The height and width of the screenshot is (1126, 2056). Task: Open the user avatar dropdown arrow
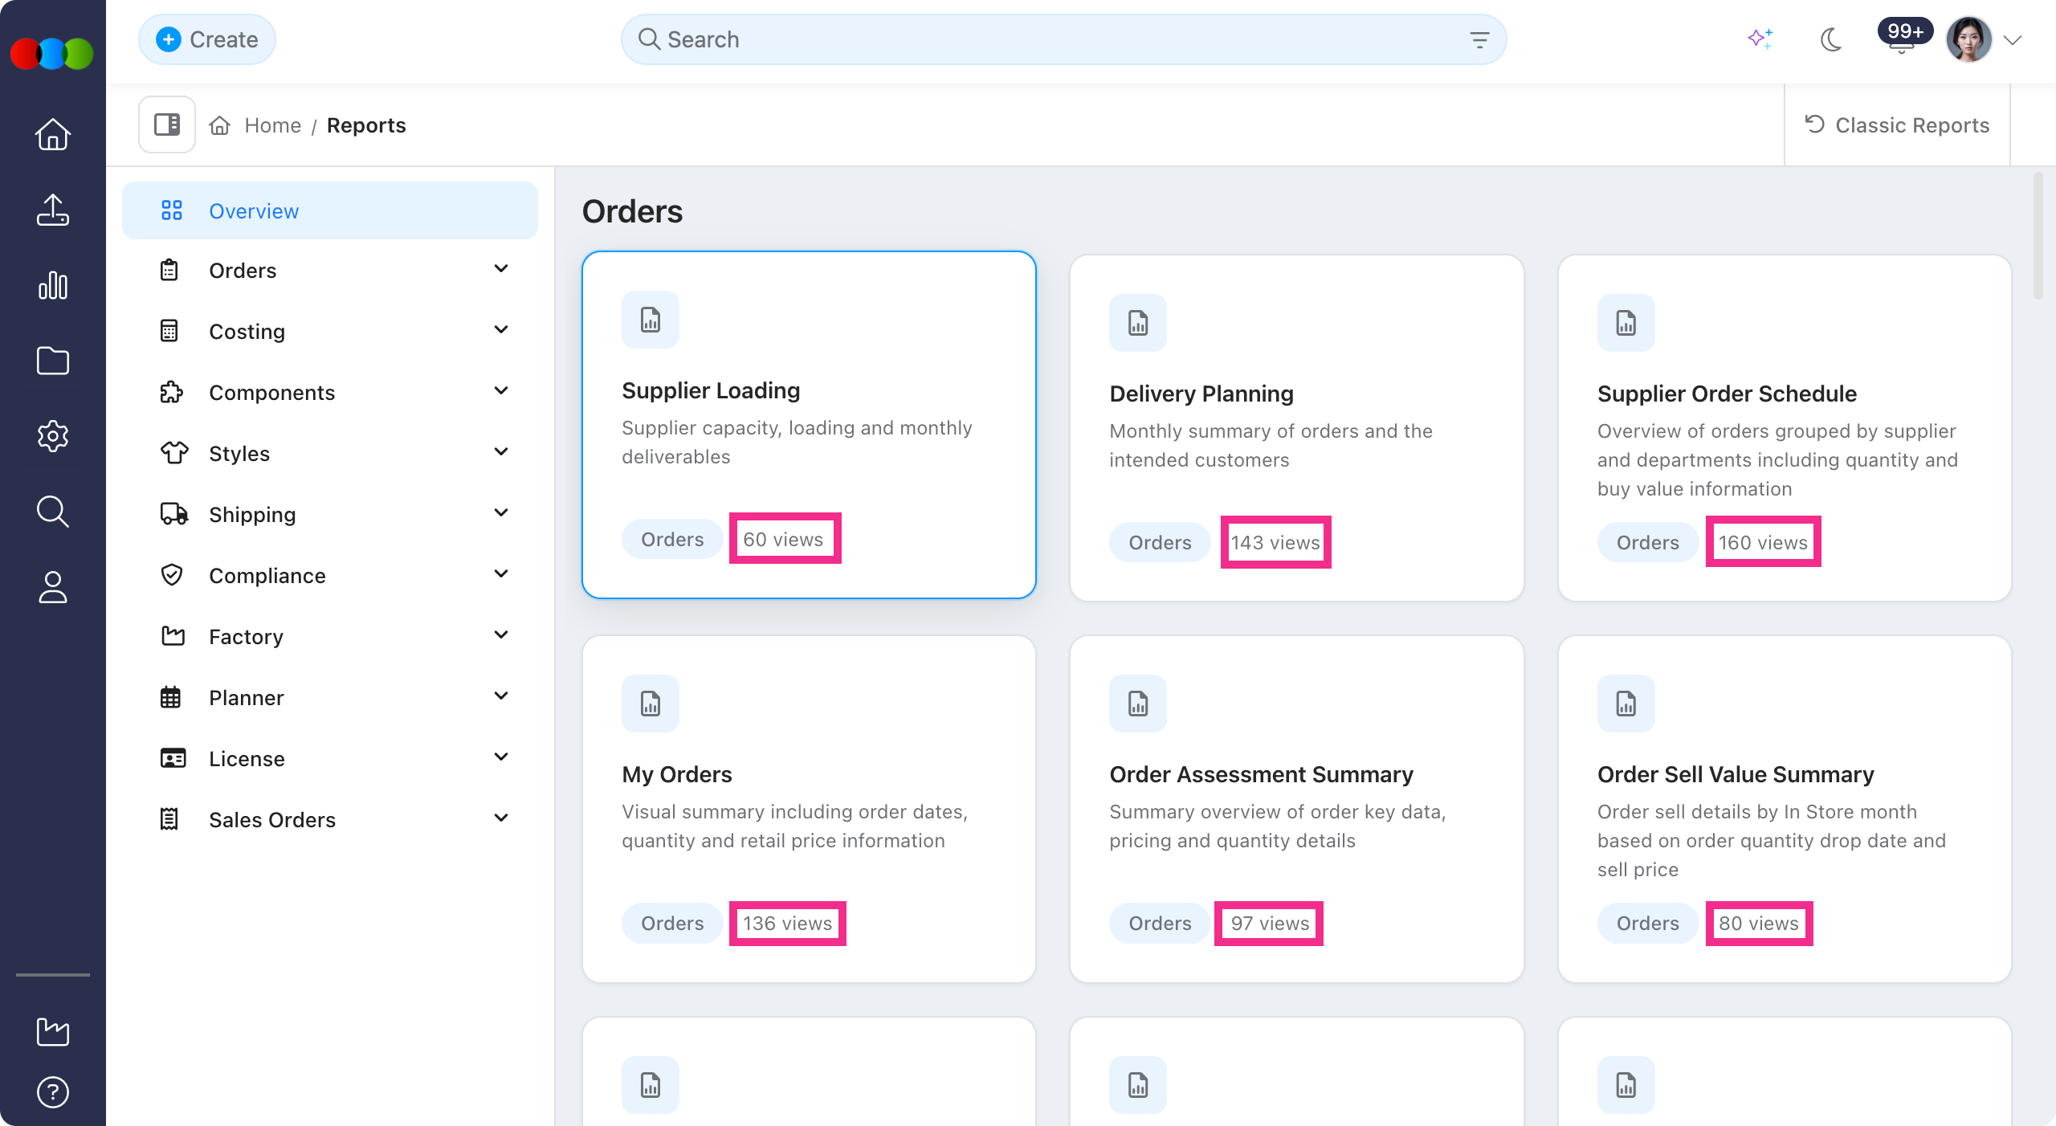pyautogui.click(x=2013, y=40)
